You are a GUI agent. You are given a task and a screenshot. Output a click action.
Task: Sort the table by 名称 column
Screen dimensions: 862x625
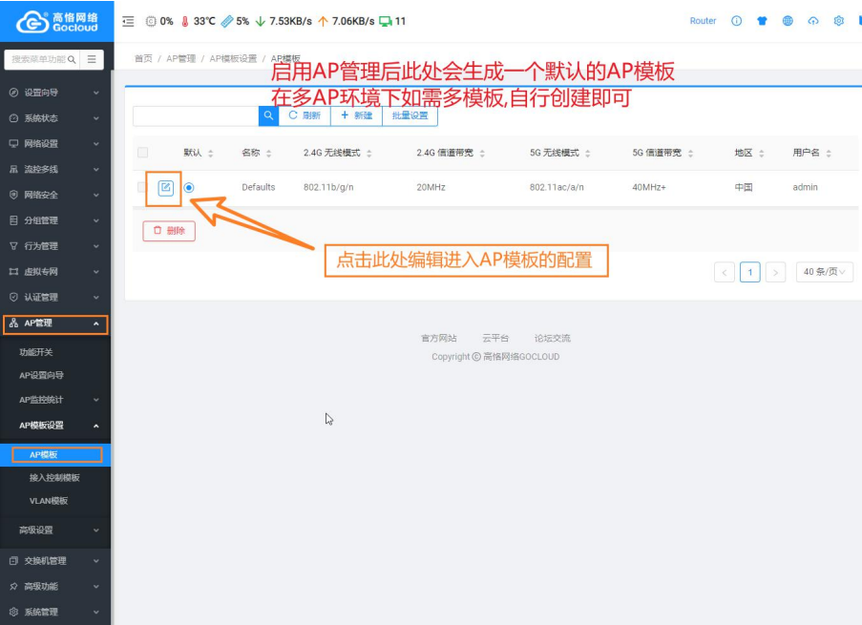click(x=257, y=153)
